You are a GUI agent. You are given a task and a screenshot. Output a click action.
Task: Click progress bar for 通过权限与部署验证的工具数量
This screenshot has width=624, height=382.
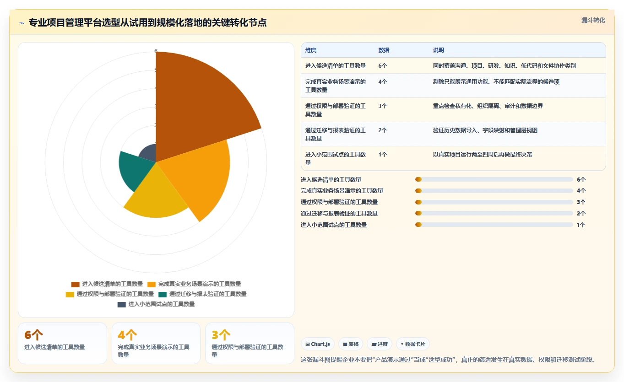494,202
